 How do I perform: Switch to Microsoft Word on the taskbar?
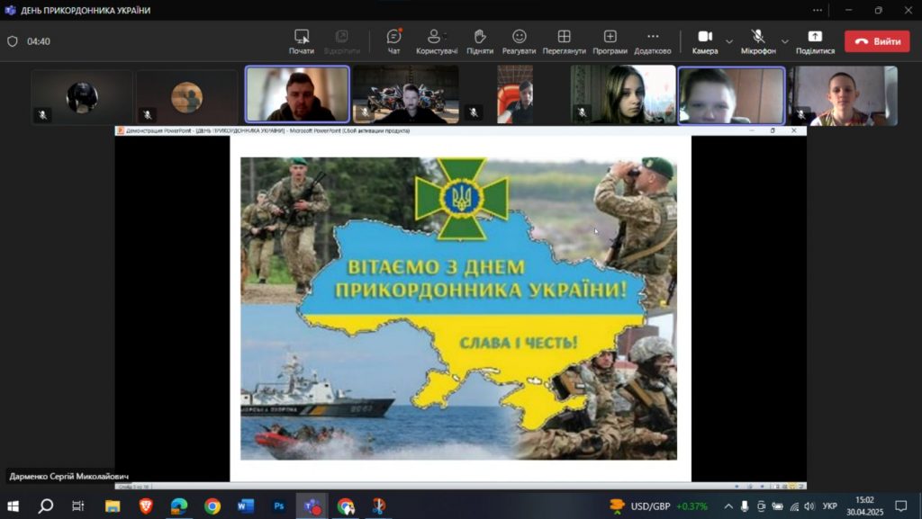tap(246, 506)
